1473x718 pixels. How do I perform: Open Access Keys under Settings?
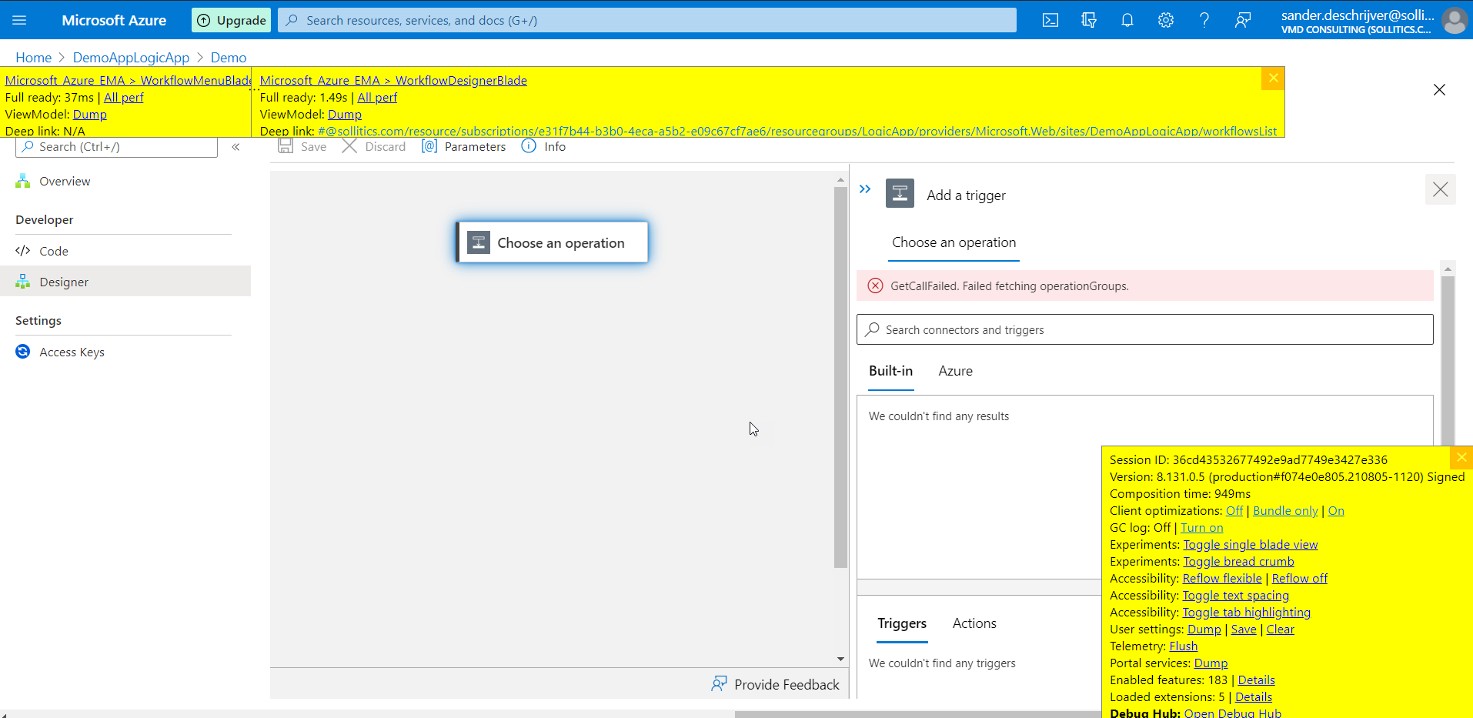coord(72,352)
